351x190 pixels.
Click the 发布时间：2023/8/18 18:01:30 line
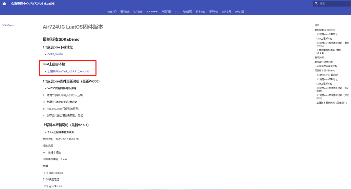(61, 139)
